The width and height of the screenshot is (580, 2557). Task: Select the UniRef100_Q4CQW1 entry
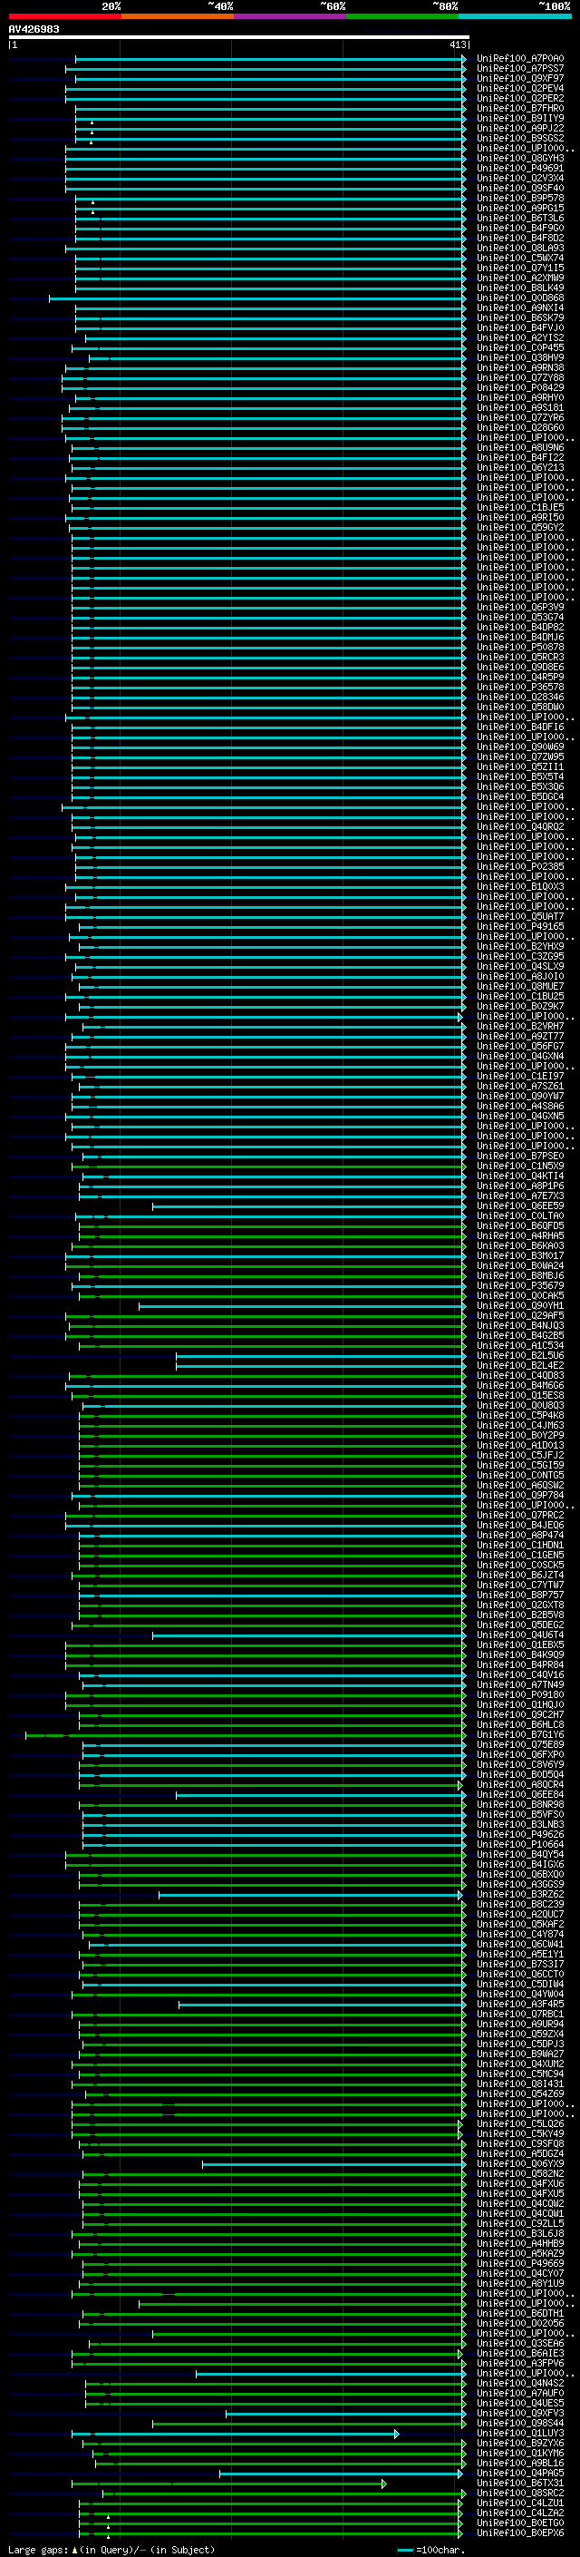(519, 2213)
